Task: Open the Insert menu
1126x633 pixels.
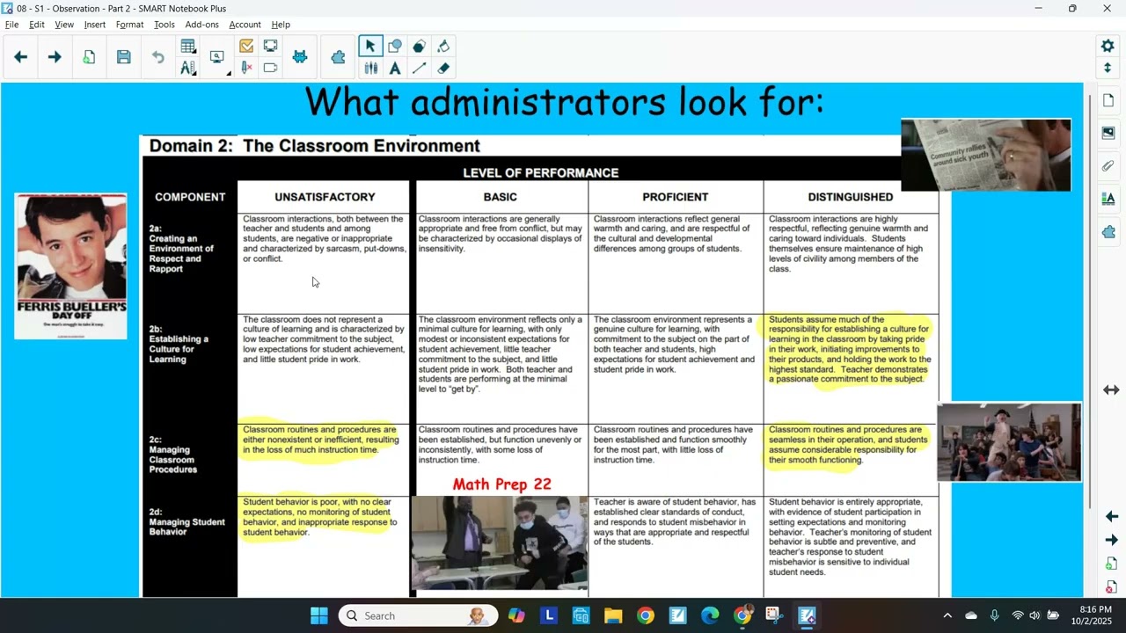Action: tap(95, 25)
